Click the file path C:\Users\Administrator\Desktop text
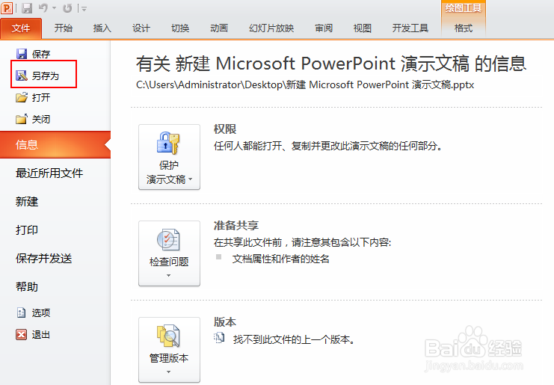The width and height of the screenshot is (554, 385). [305, 84]
